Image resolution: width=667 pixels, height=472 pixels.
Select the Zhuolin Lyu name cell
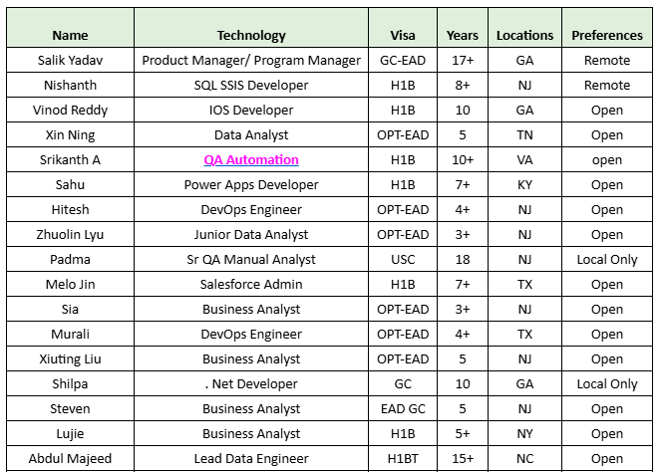pyautogui.click(x=70, y=234)
